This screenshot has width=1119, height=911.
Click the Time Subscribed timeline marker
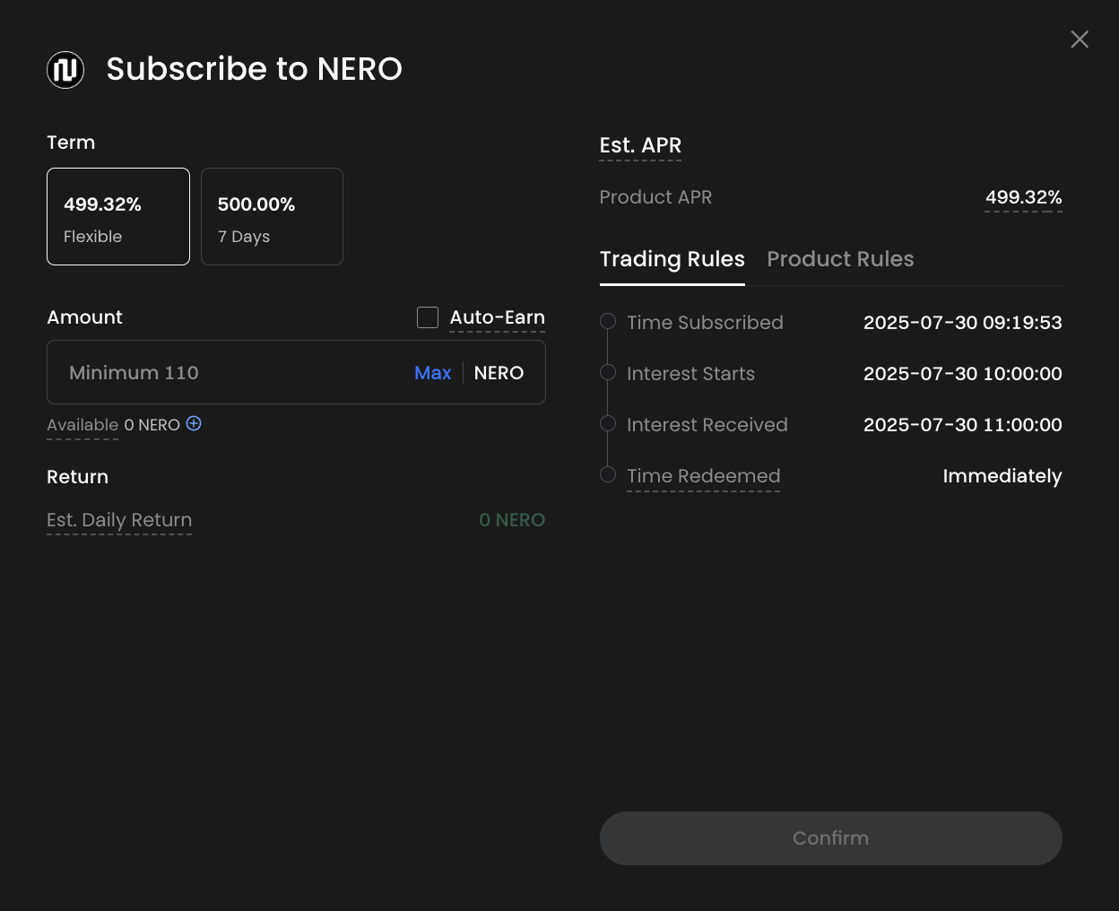click(608, 322)
